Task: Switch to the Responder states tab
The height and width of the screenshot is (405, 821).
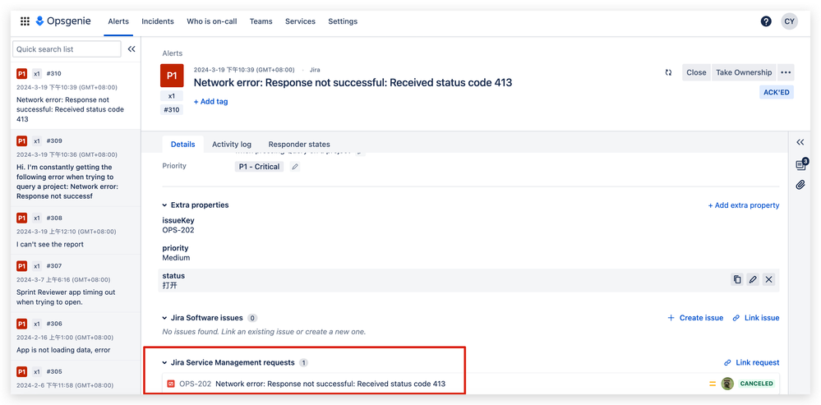Action: pyautogui.click(x=299, y=145)
